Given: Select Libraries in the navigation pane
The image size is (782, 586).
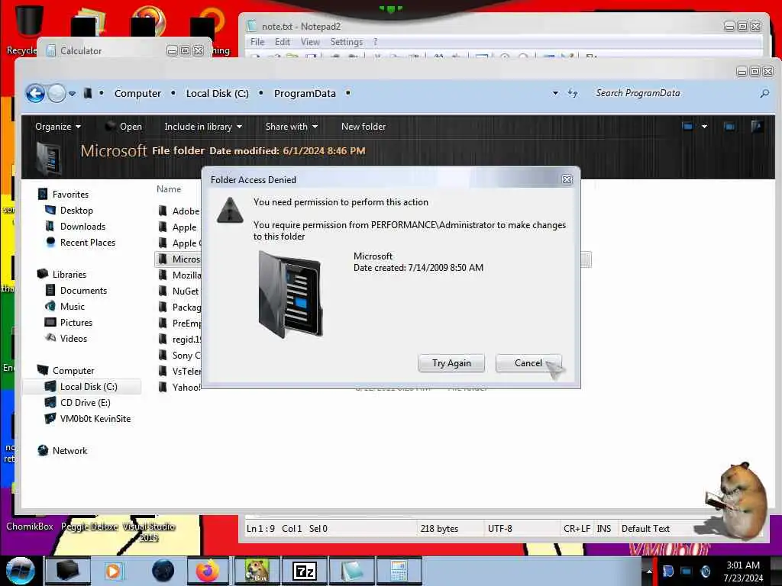Looking at the screenshot, I should pos(69,275).
